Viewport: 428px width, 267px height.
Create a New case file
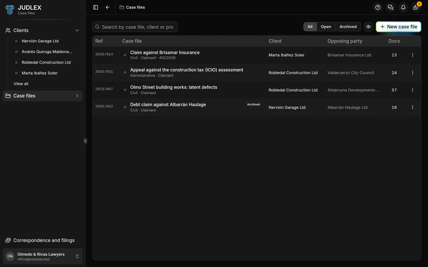coord(398,27)
